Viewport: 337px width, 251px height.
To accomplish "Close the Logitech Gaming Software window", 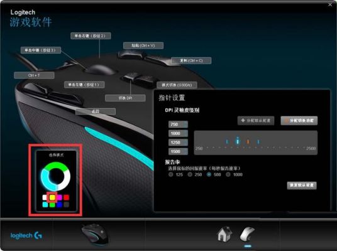I will click(330, 4).
